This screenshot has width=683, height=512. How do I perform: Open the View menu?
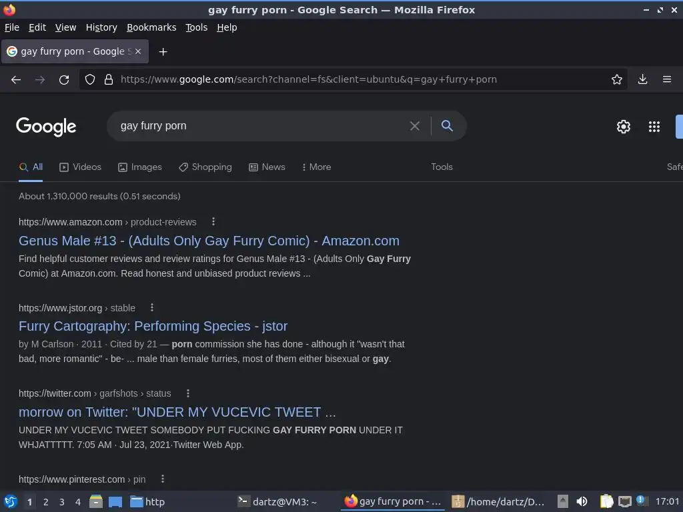tap(65, 27)
